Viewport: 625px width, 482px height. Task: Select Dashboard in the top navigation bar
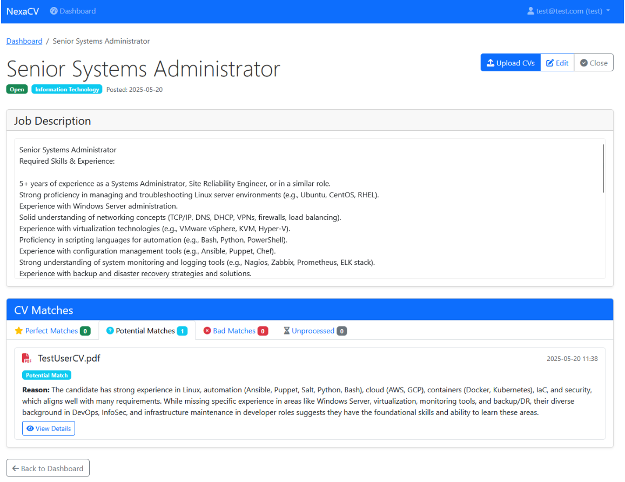(73, 10)
